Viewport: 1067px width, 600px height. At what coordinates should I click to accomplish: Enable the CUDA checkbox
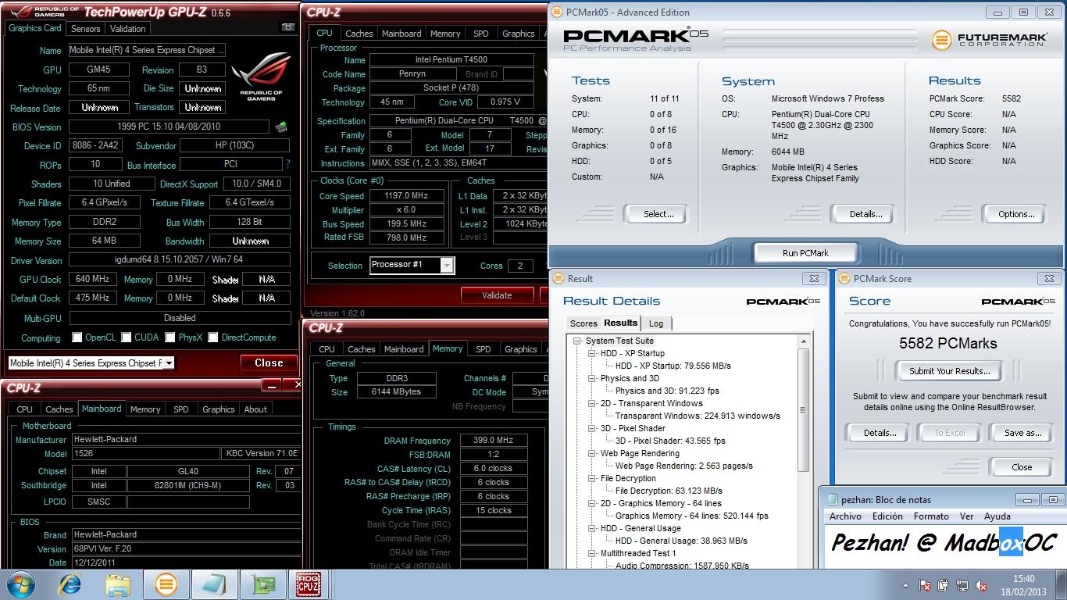(126, 337)
